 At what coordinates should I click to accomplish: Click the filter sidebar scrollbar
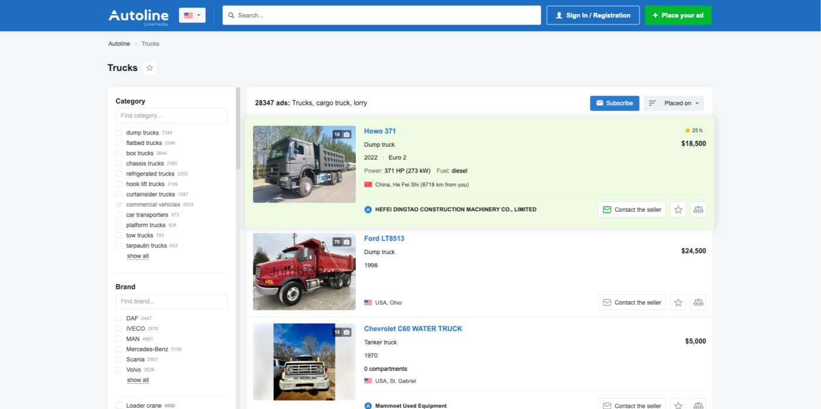238,129
